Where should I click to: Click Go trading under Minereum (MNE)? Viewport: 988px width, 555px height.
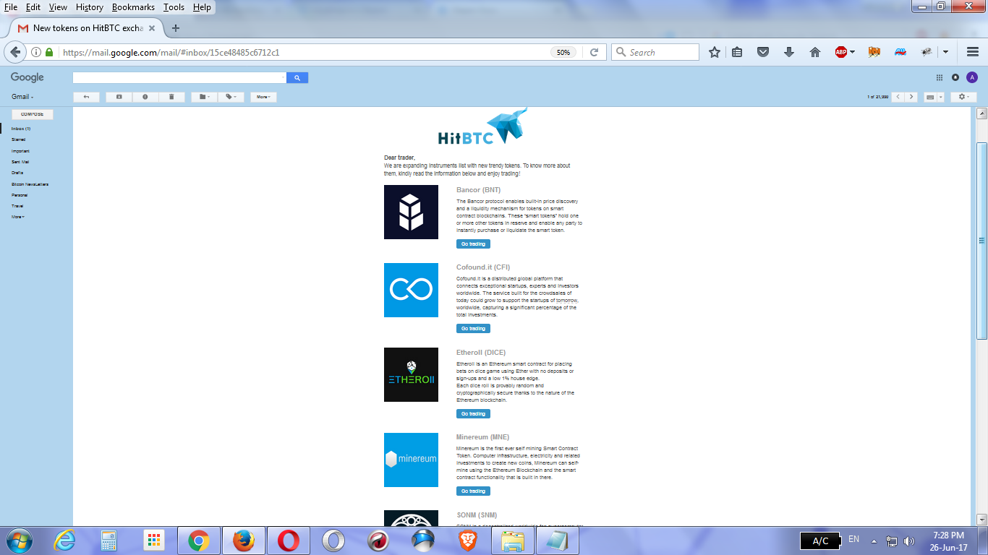coord(473,491)
